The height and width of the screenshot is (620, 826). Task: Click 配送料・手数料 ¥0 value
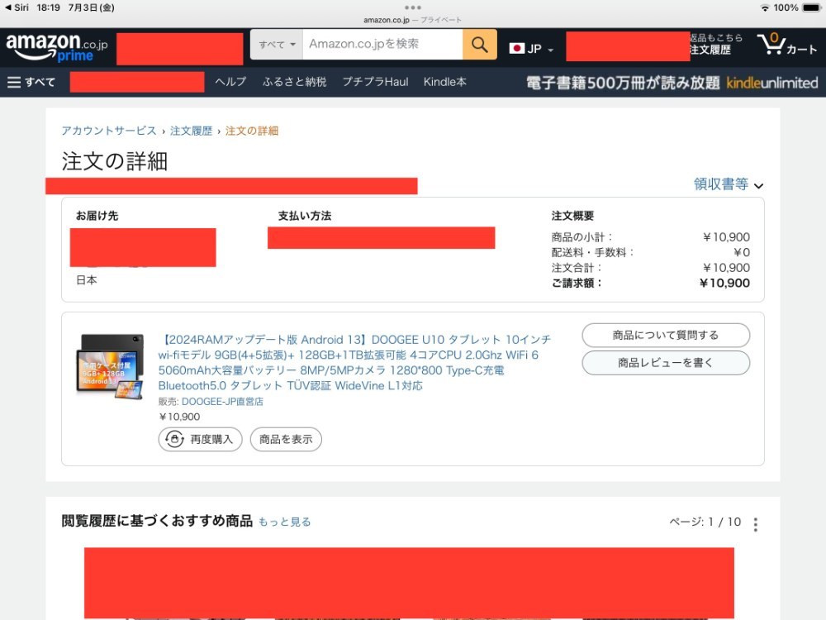coord(742,252)
